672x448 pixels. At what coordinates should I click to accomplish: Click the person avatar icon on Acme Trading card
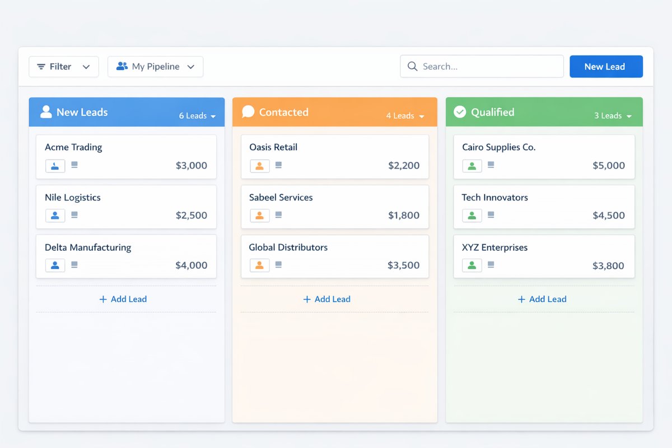click(x=55, y=166)
